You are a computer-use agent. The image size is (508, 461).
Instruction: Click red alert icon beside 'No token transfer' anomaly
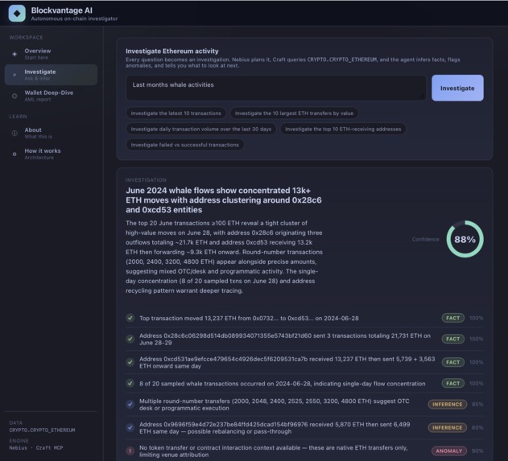[130, 451]
